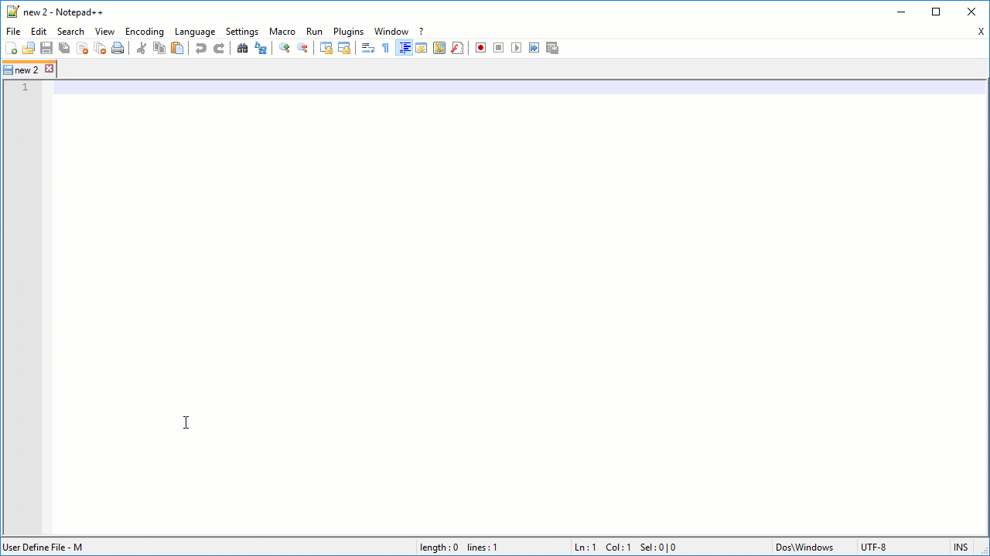Open the Encoding menu
This screenshot has height=556, width=990.
click(145, 32)
